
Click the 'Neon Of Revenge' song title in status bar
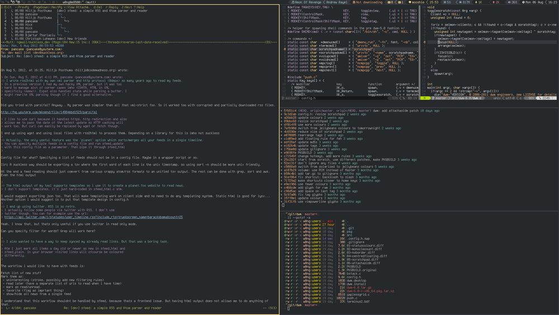[308, 2]
